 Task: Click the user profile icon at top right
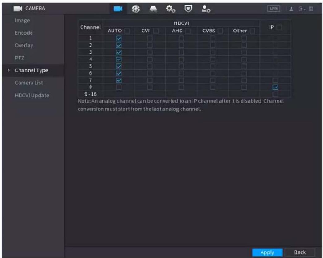pos(291,9)
